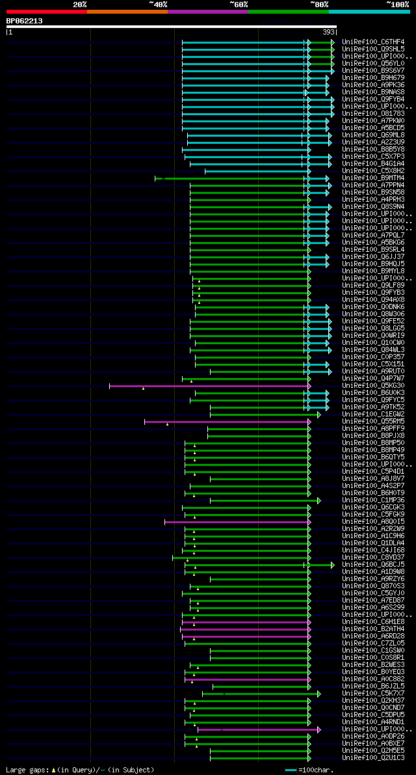Select the UniRef100_O81783 label

[373, 114]
